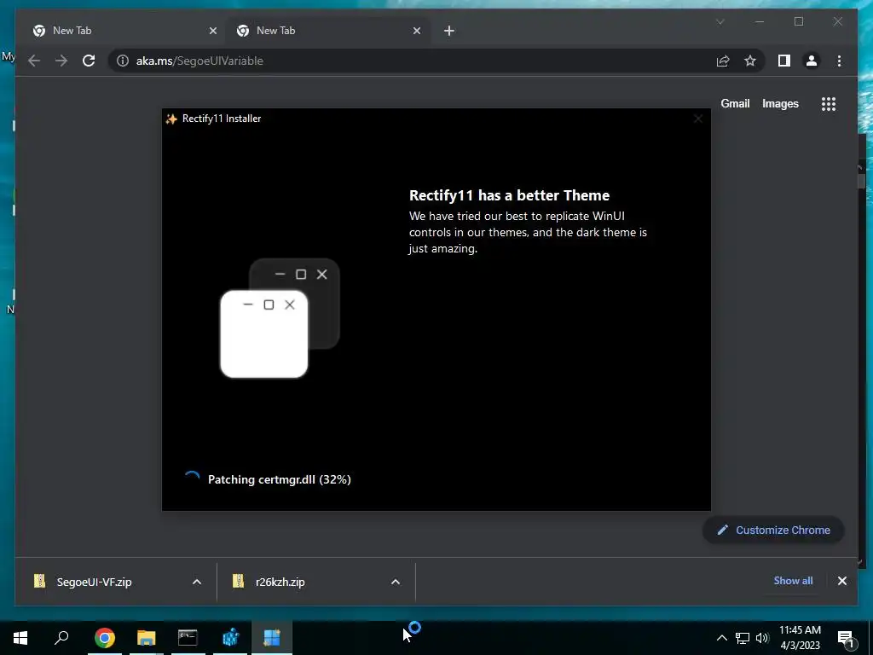This screenshot has width=873, height=655.
Task: Click 'Patching certmgr.dll (32%)' status text
Action: [280, 479]
